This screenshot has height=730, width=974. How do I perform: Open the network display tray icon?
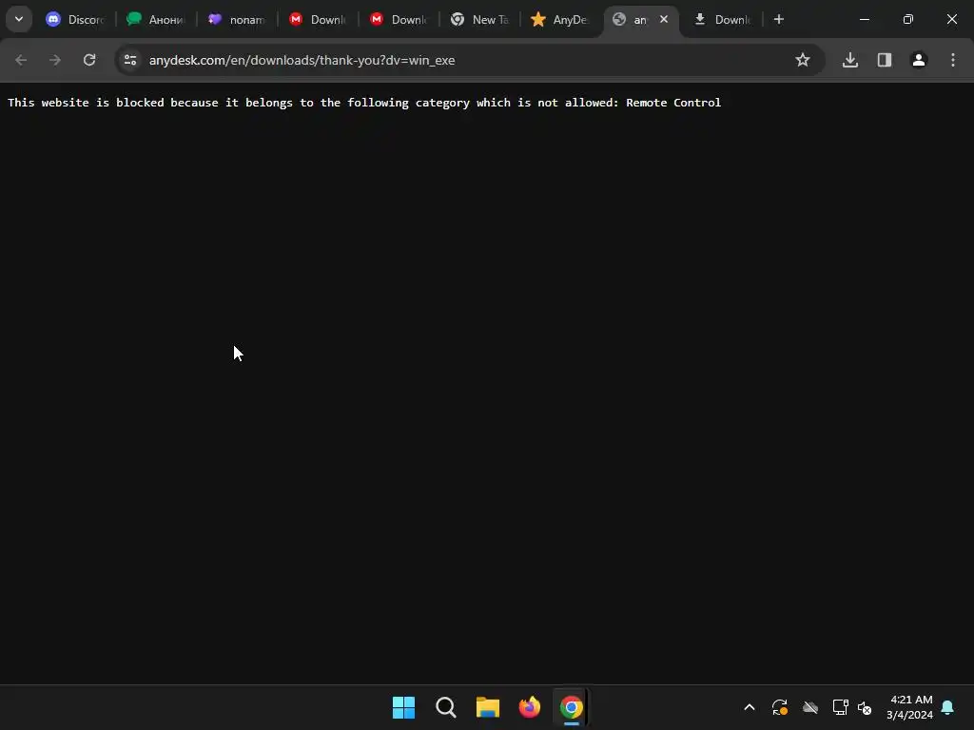click(x=841, y=707)
